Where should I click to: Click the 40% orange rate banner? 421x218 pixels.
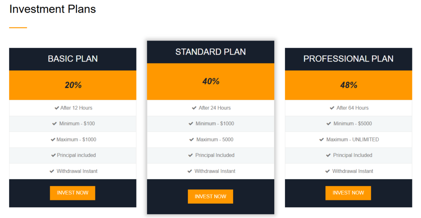click(210, 82)
